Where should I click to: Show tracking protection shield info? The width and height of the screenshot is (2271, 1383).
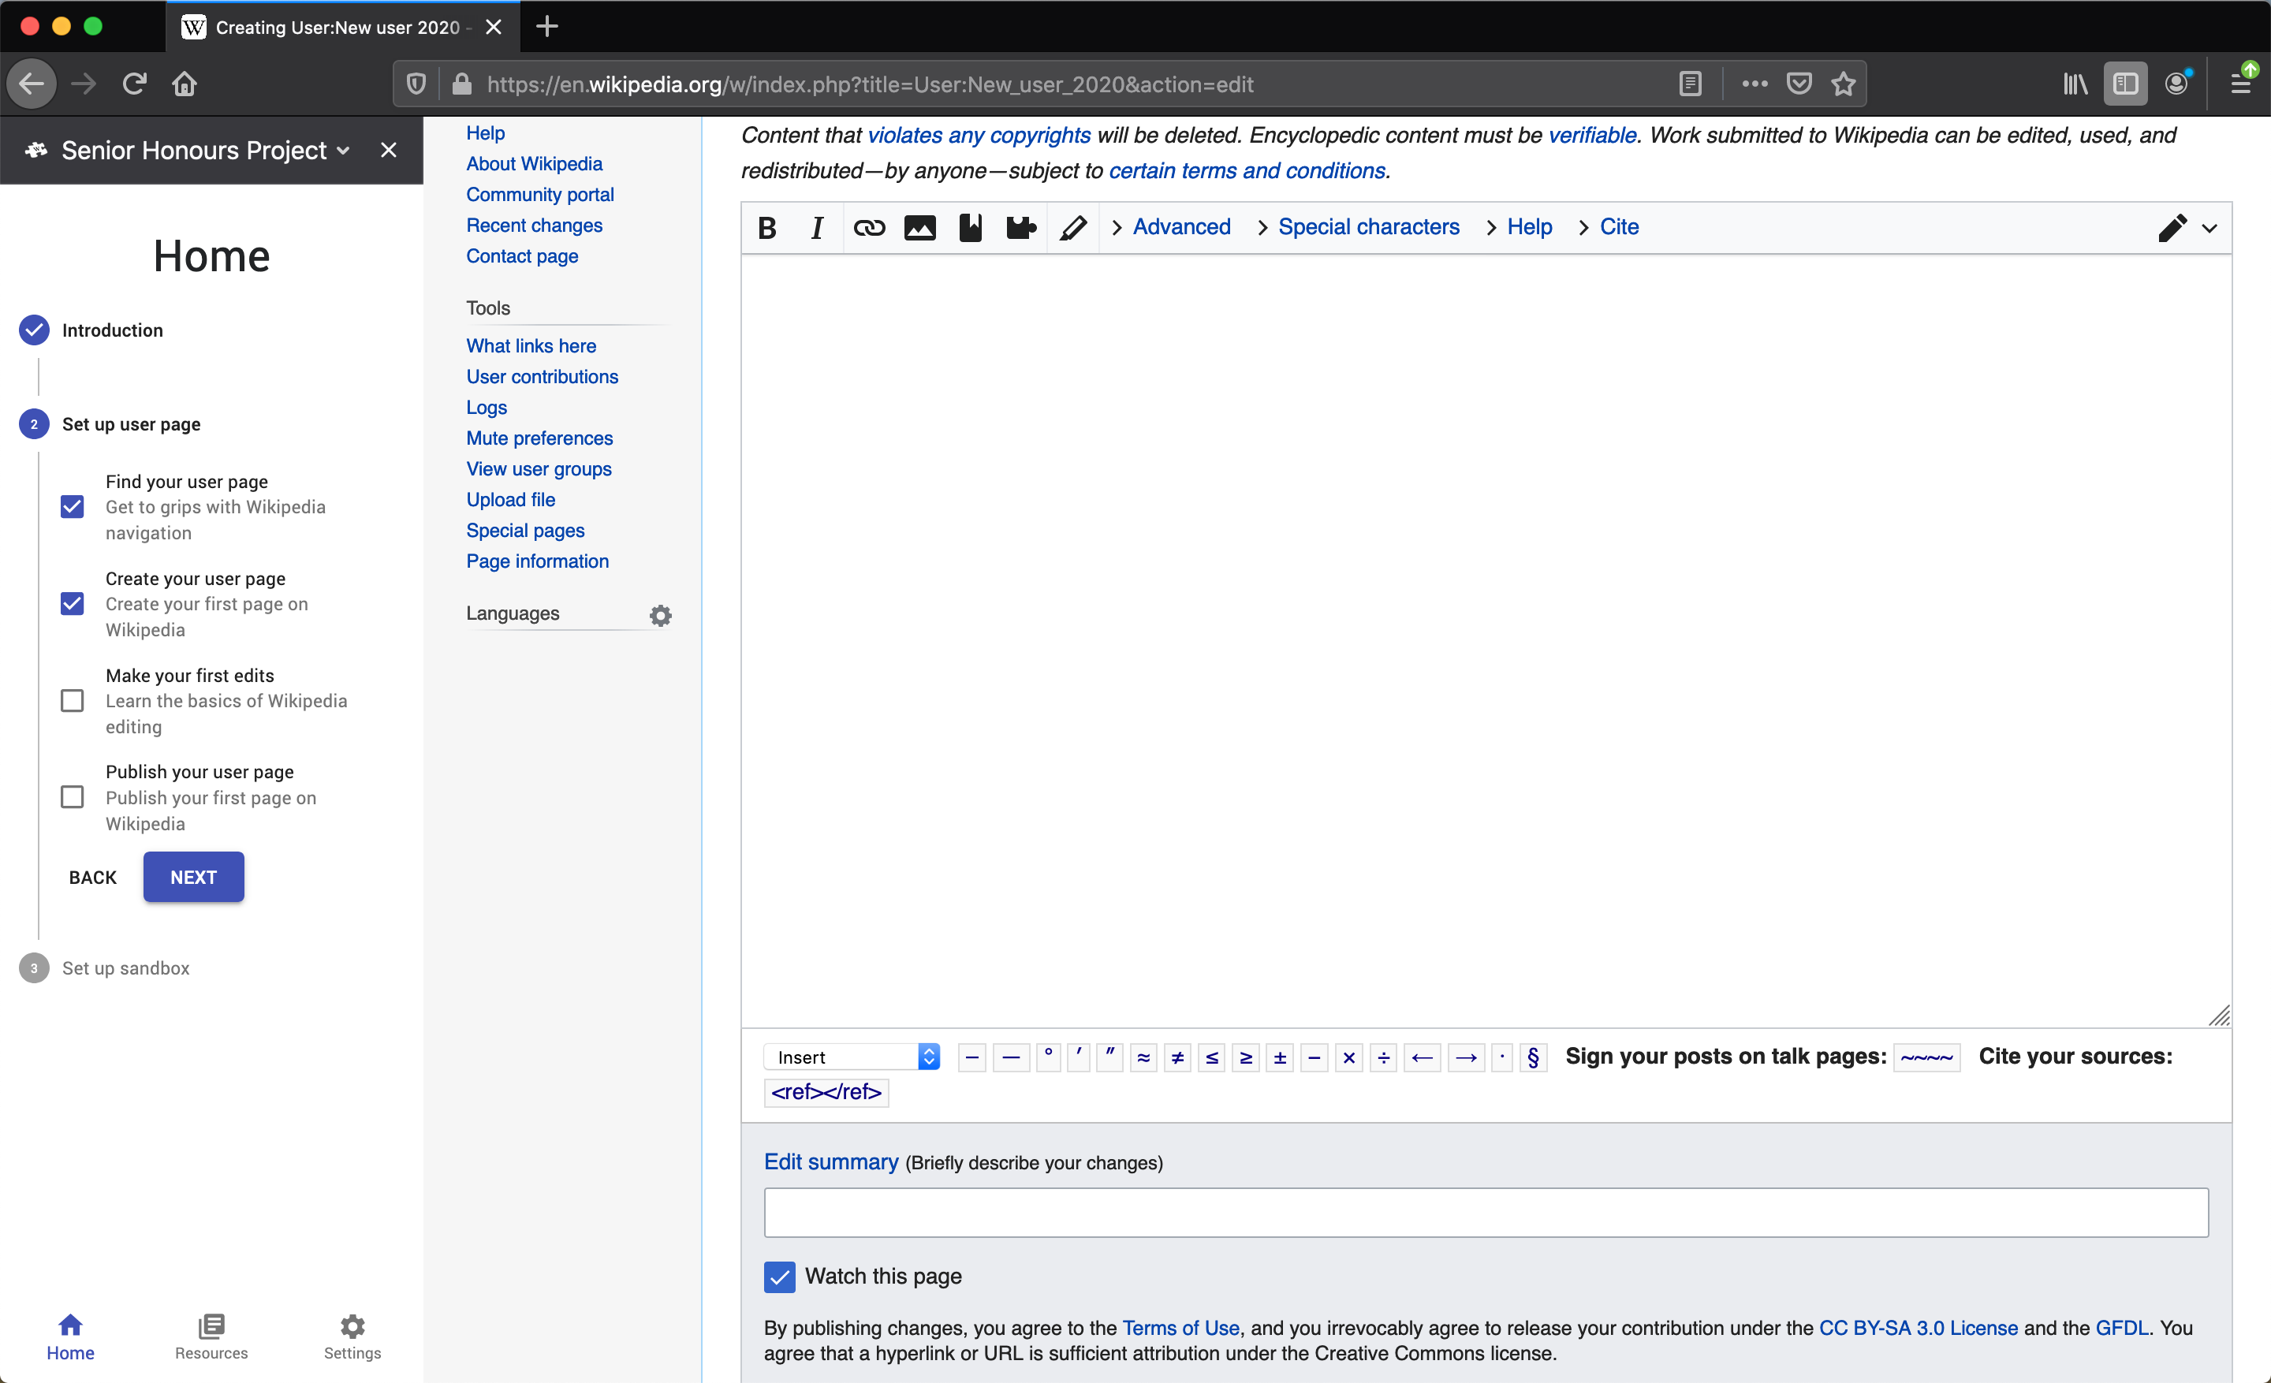416,84
